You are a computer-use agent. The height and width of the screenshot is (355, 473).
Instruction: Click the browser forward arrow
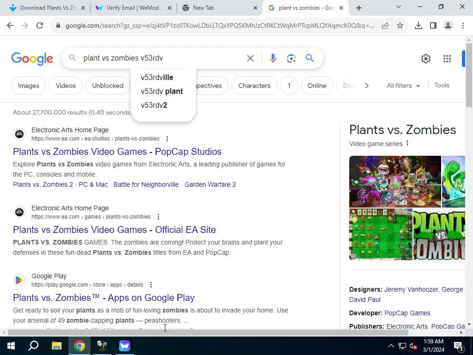tap(25, 26)
